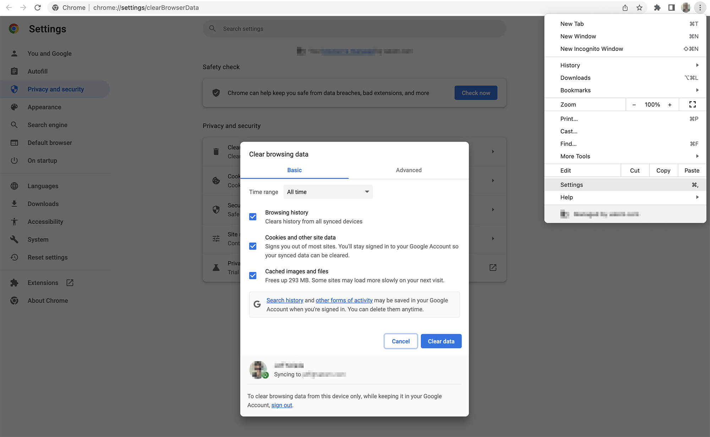This screenshot has width=710, height=437.
Task: Click the search magnifier in Search settings
Action: coord(212,28)
